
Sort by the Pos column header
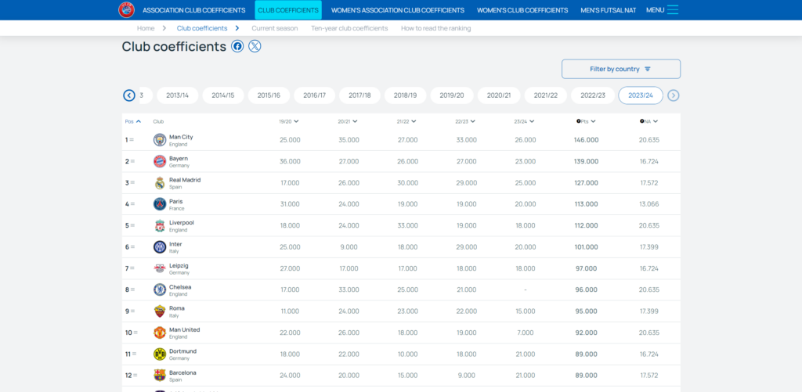point(133,121)
